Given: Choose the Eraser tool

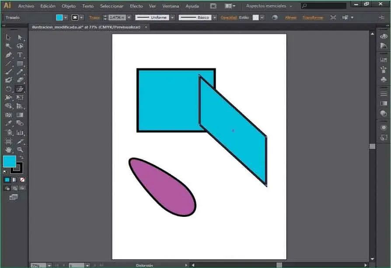Looking at the screenshot, I should tap(20, 80).
